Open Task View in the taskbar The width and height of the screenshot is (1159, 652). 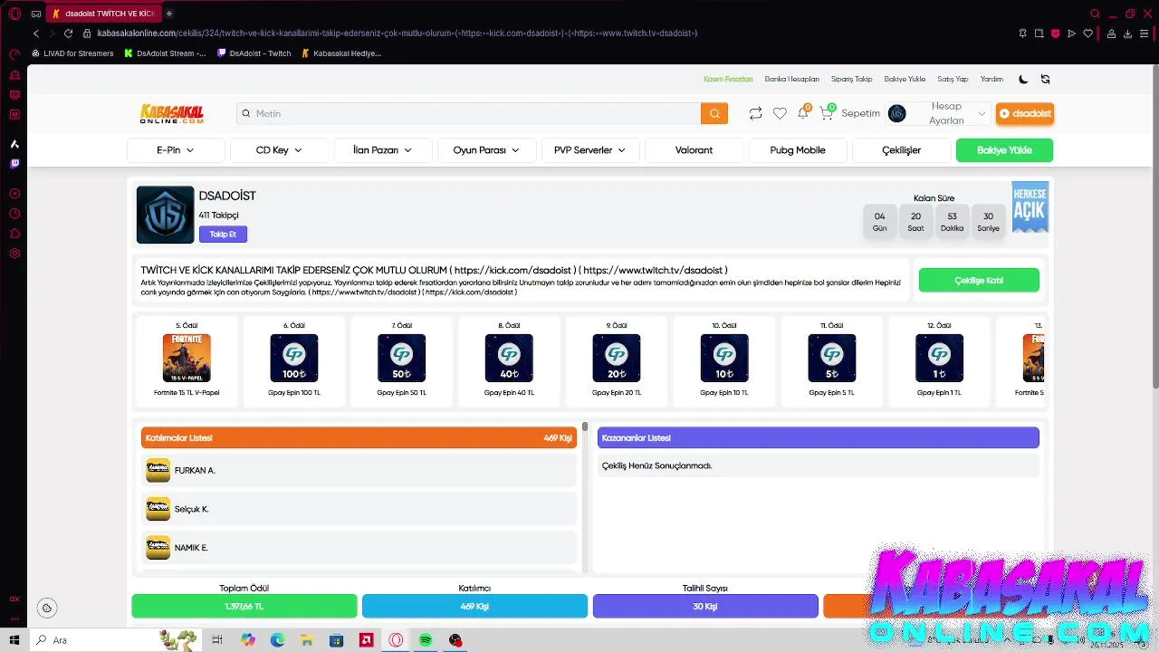(217, 640)
